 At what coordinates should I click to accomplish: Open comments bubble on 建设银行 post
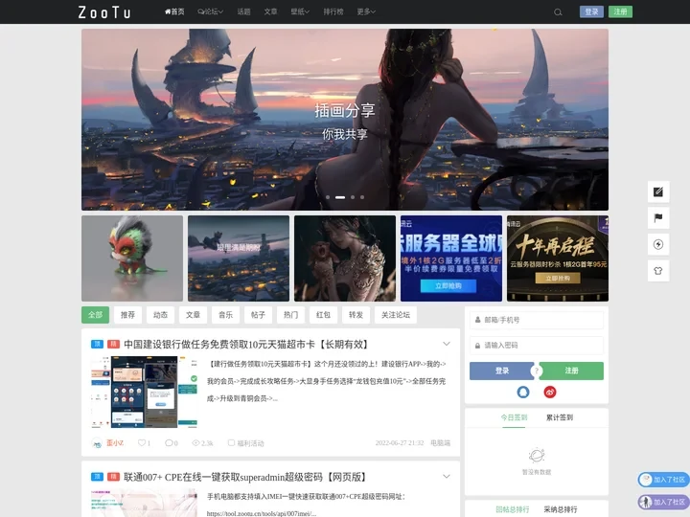pos(169,442)
